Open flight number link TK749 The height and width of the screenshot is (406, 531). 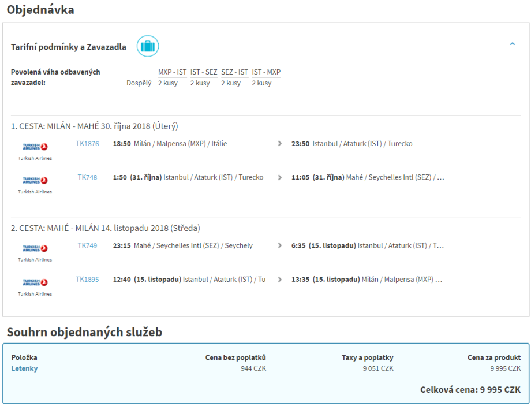(x=88, y=246)
